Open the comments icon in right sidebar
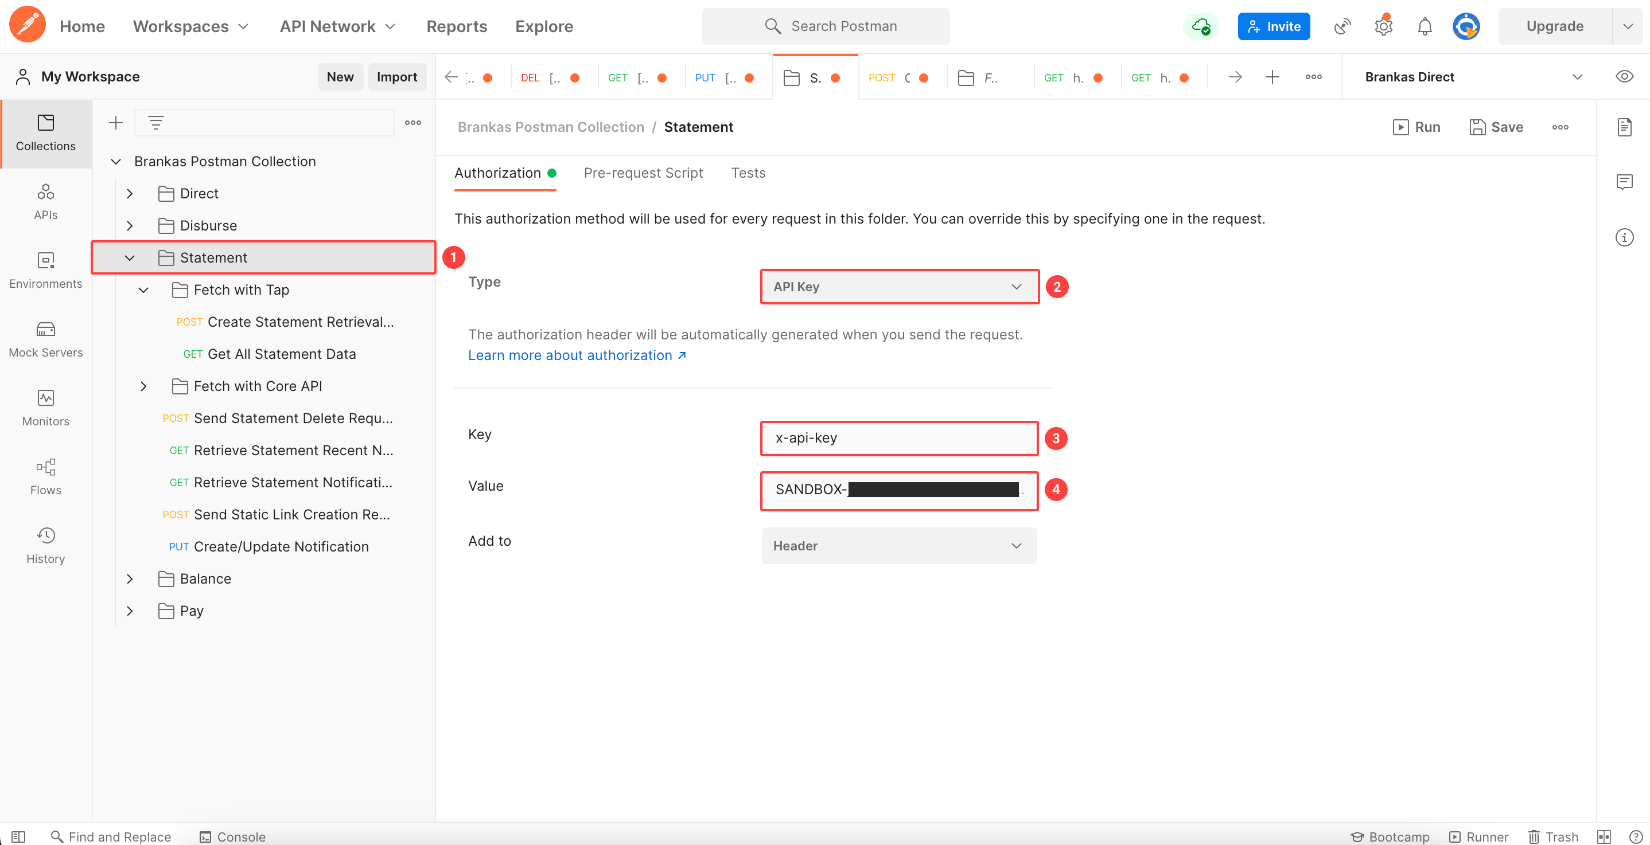 (x=1624, y=182)
